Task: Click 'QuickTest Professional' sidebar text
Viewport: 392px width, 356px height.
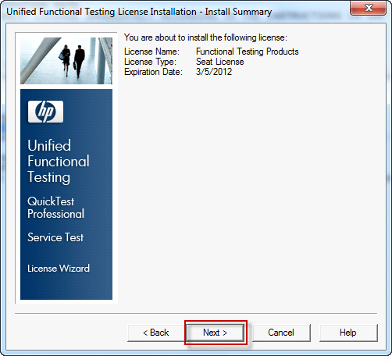Action: click(x=56, y=208)
